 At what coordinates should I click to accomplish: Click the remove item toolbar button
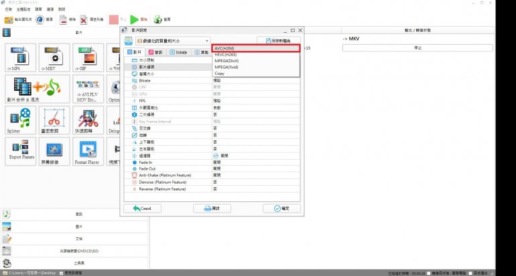pyautogui.click(x=68, y=19)
